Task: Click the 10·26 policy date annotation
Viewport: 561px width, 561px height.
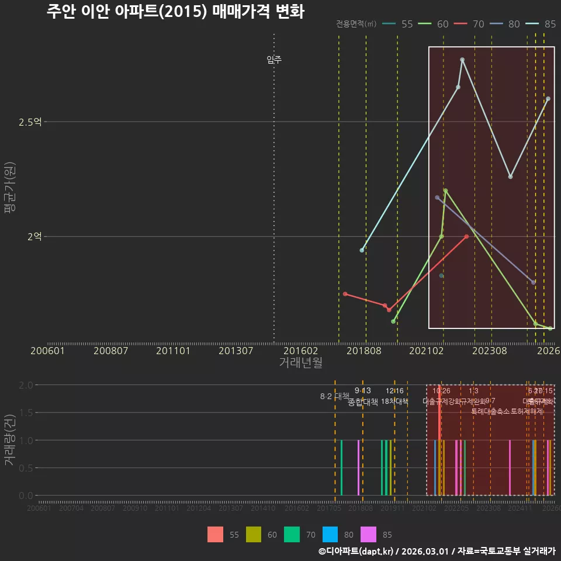Action: click(442, 391)
